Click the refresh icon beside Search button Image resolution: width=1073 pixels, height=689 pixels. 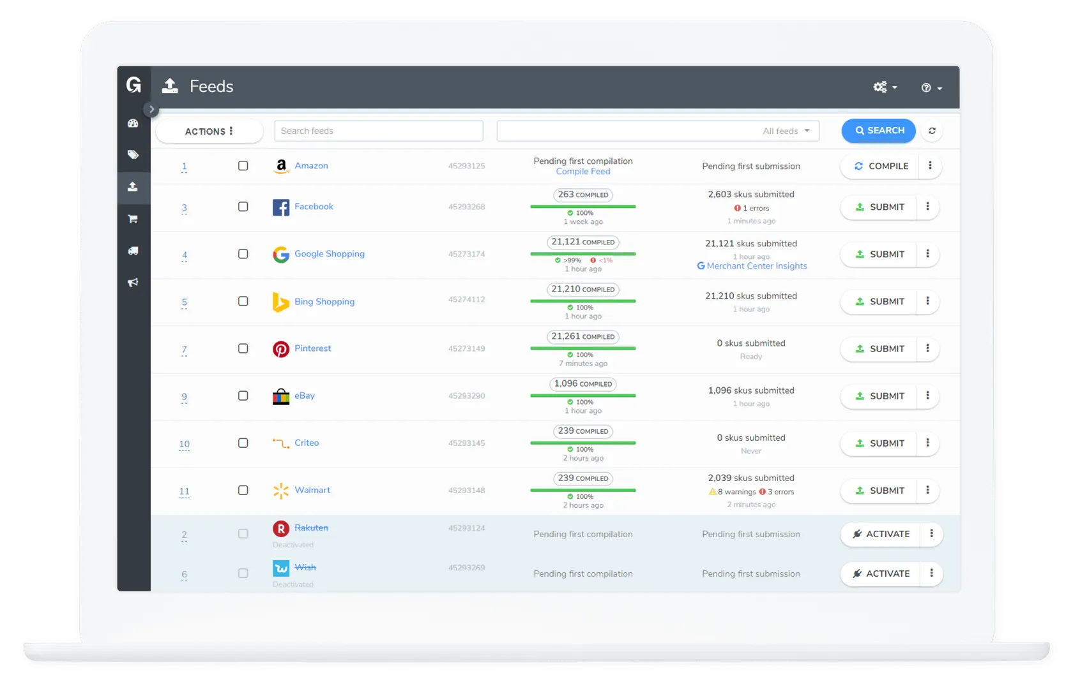coord(932,131)
